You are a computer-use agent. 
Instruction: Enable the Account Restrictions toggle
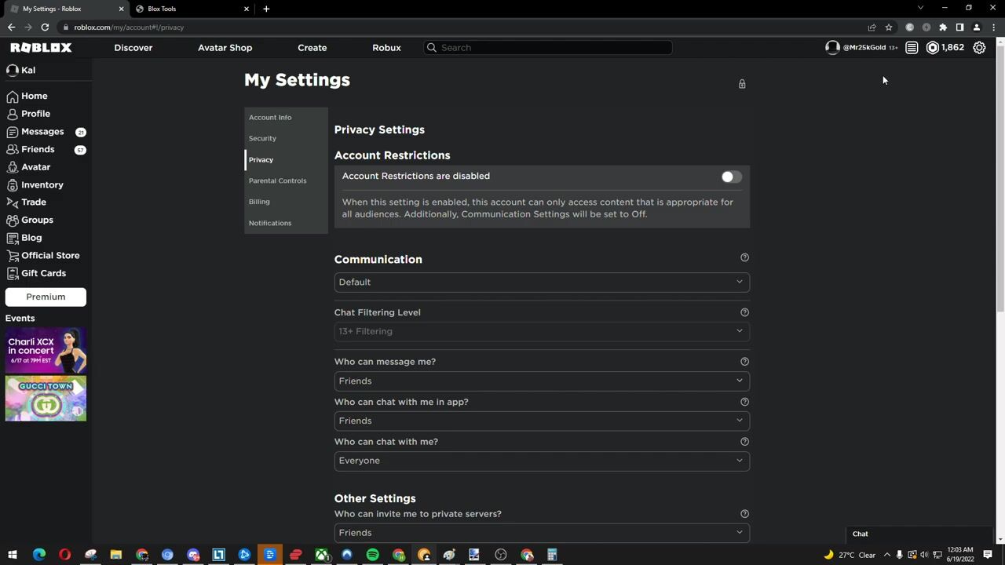click(731, 177)
